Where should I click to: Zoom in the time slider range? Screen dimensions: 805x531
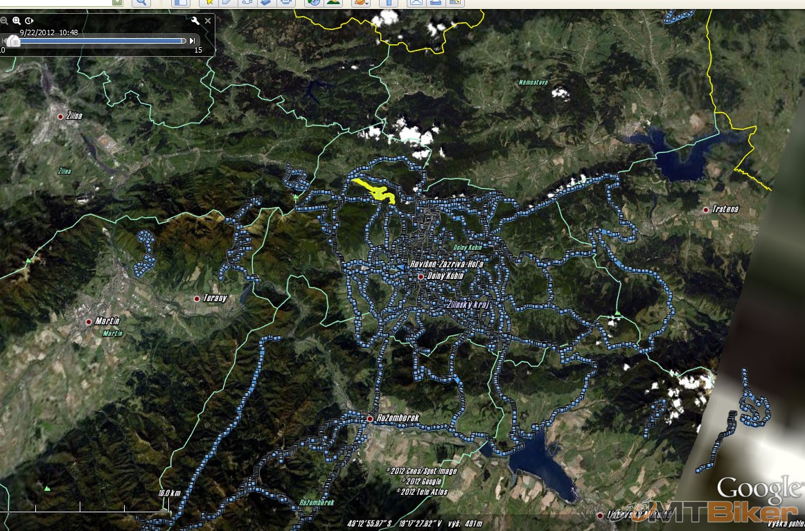click(17, 21)
